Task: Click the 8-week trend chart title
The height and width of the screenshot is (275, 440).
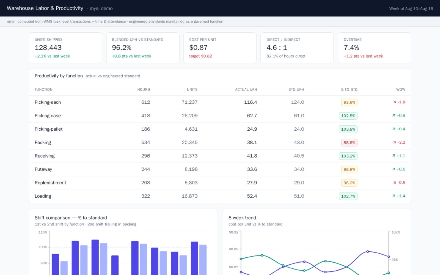Action: (x=242, y=218)
